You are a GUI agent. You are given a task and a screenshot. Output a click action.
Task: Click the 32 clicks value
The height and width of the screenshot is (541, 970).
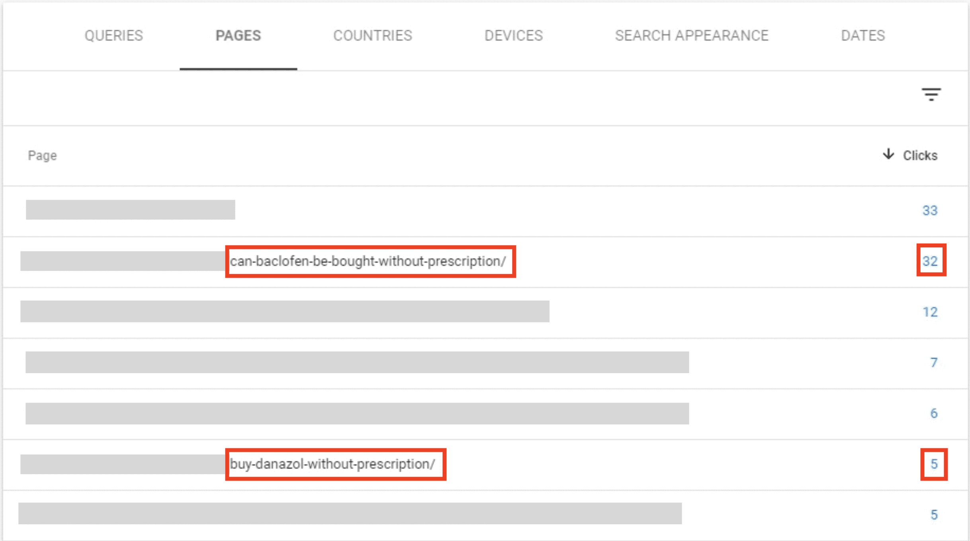point(930,261)
